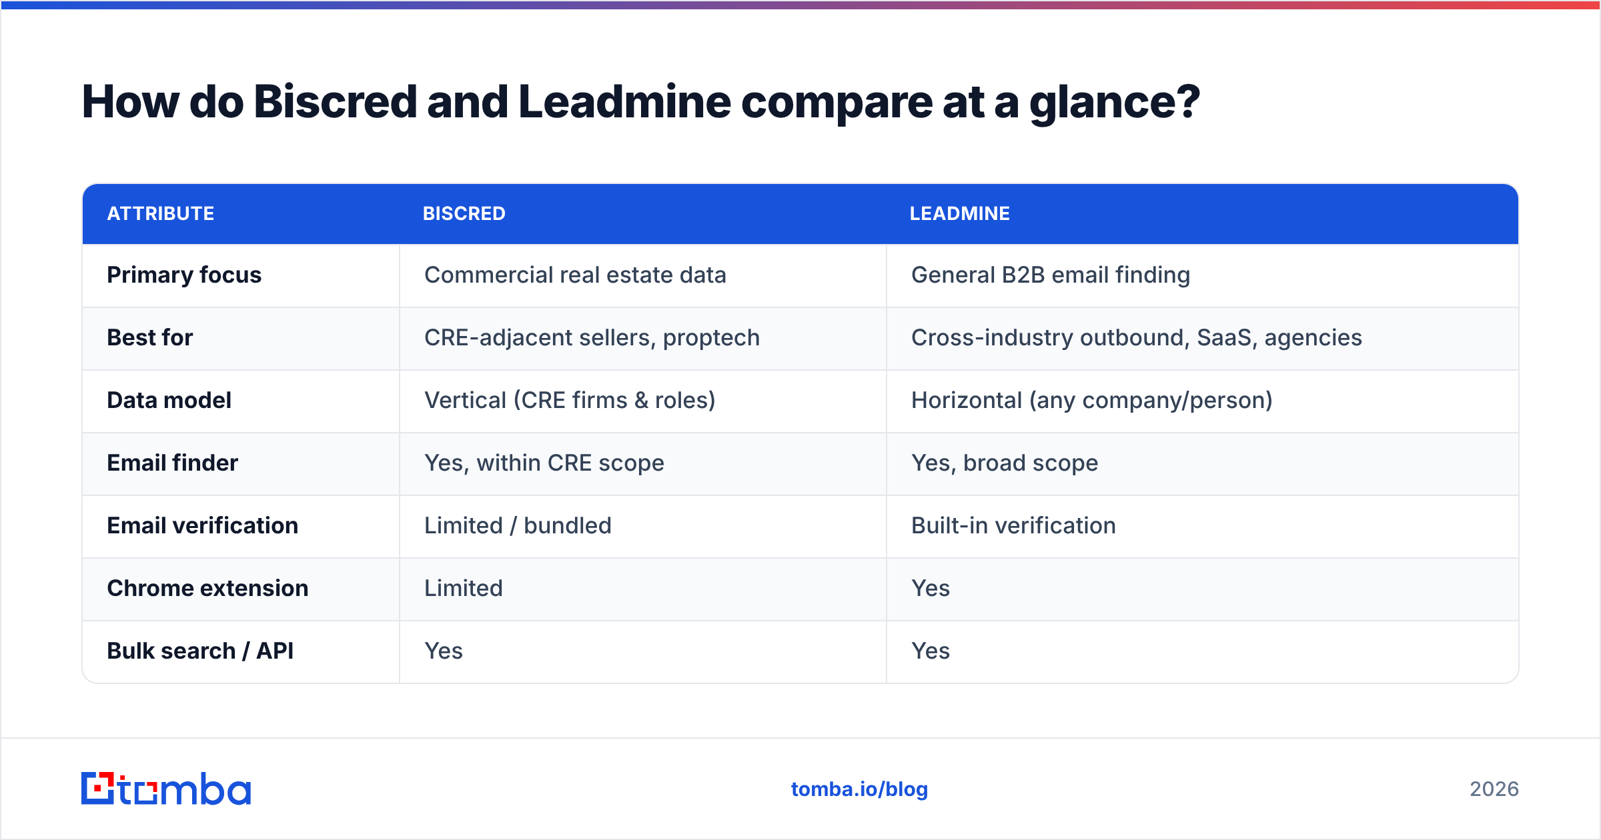Select the BISCRED column header

click(x=464, y=213)
